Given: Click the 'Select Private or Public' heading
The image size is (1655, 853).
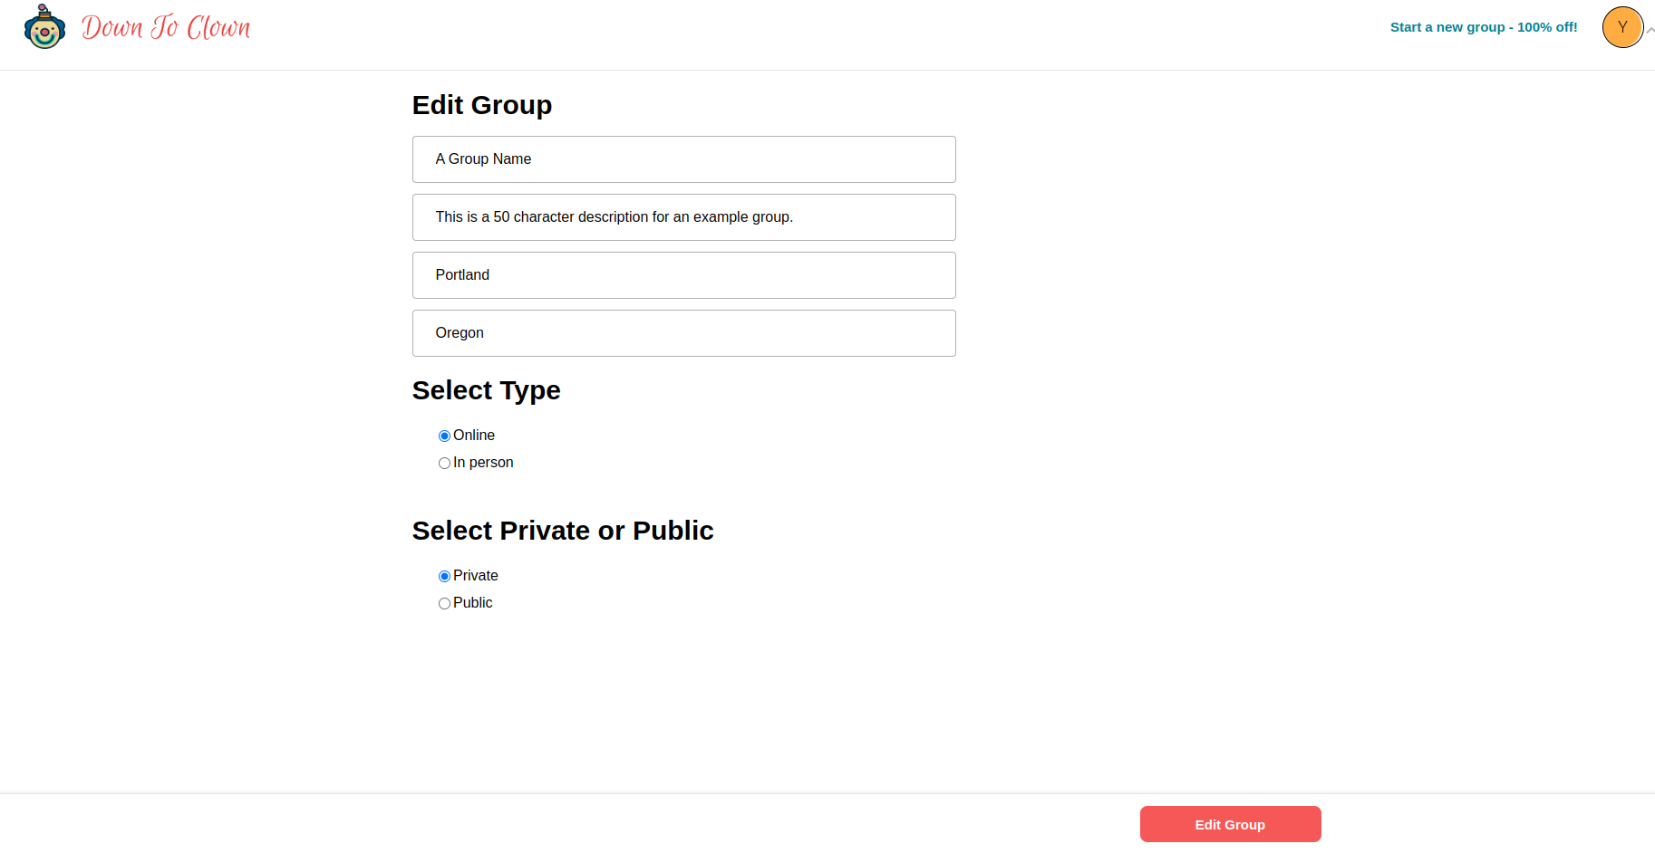Looking at the screenshot, I should (562, 531).
